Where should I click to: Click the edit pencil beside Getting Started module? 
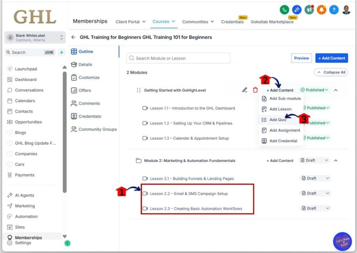coord(244,90)
